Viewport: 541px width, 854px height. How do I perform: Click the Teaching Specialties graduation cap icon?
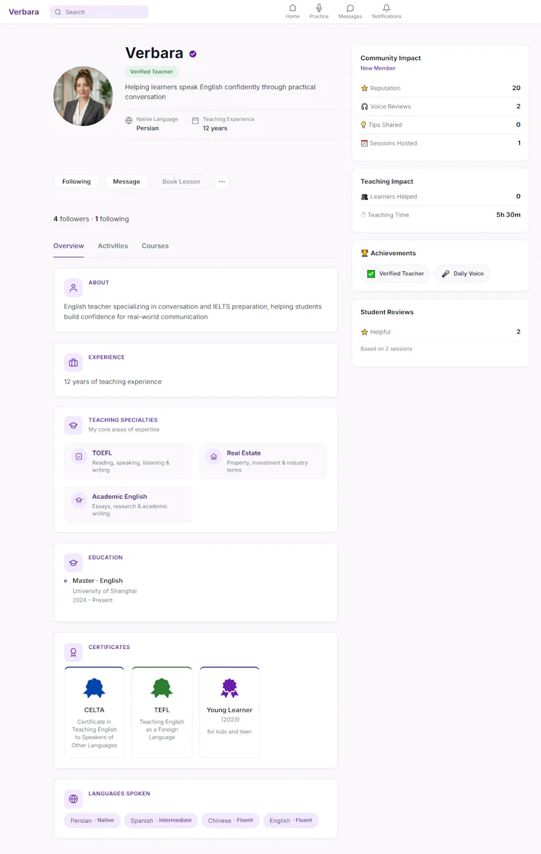[x=73, y=425]
